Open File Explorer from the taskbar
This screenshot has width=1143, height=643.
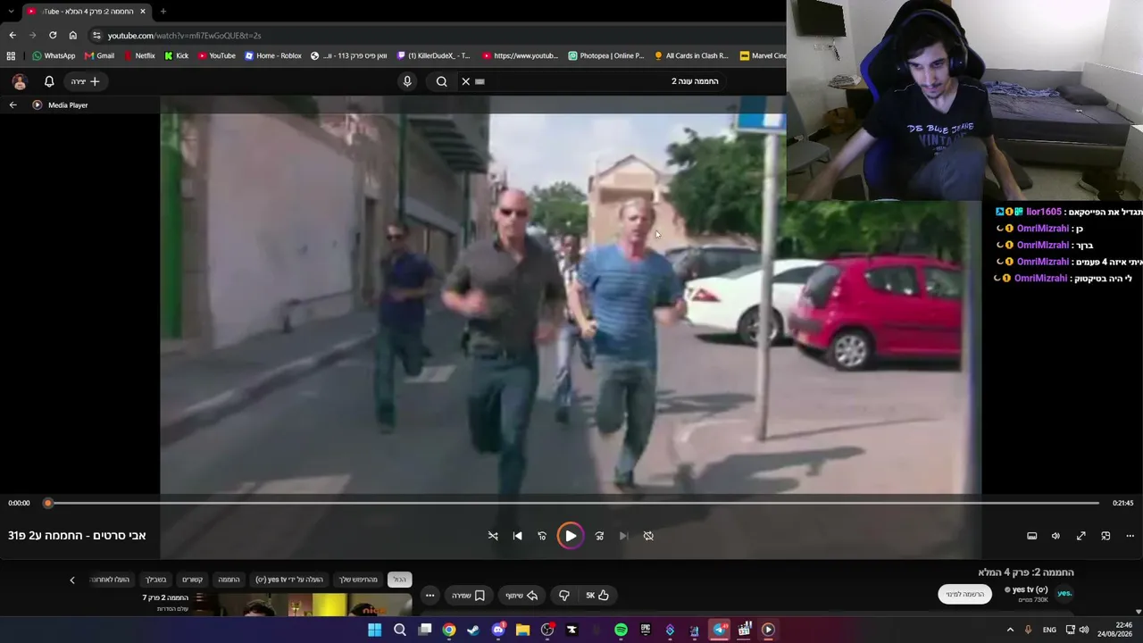coord(522,630)
